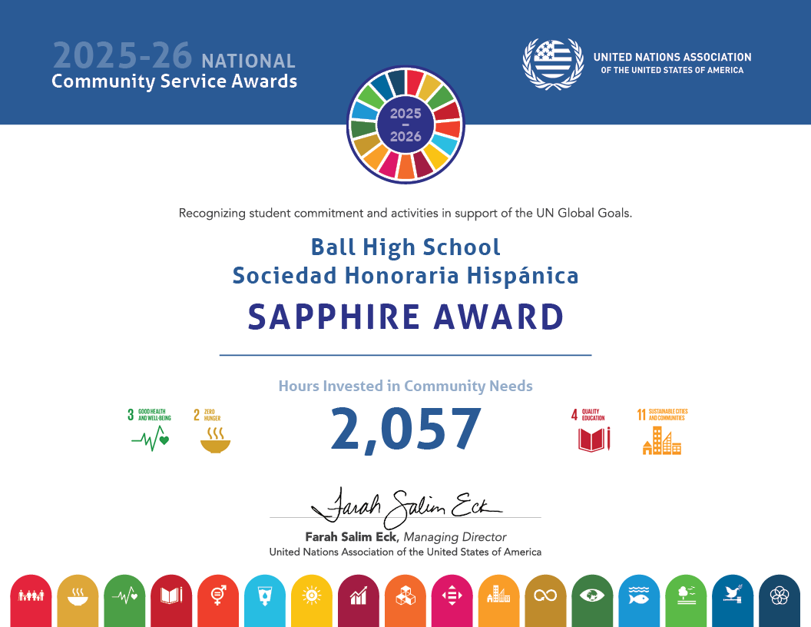Click the dove Peace and Justice tile
Screen dimensions: 811x627
pos(733,601)
